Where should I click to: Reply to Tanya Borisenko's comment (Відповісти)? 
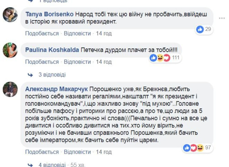[77, 33]
